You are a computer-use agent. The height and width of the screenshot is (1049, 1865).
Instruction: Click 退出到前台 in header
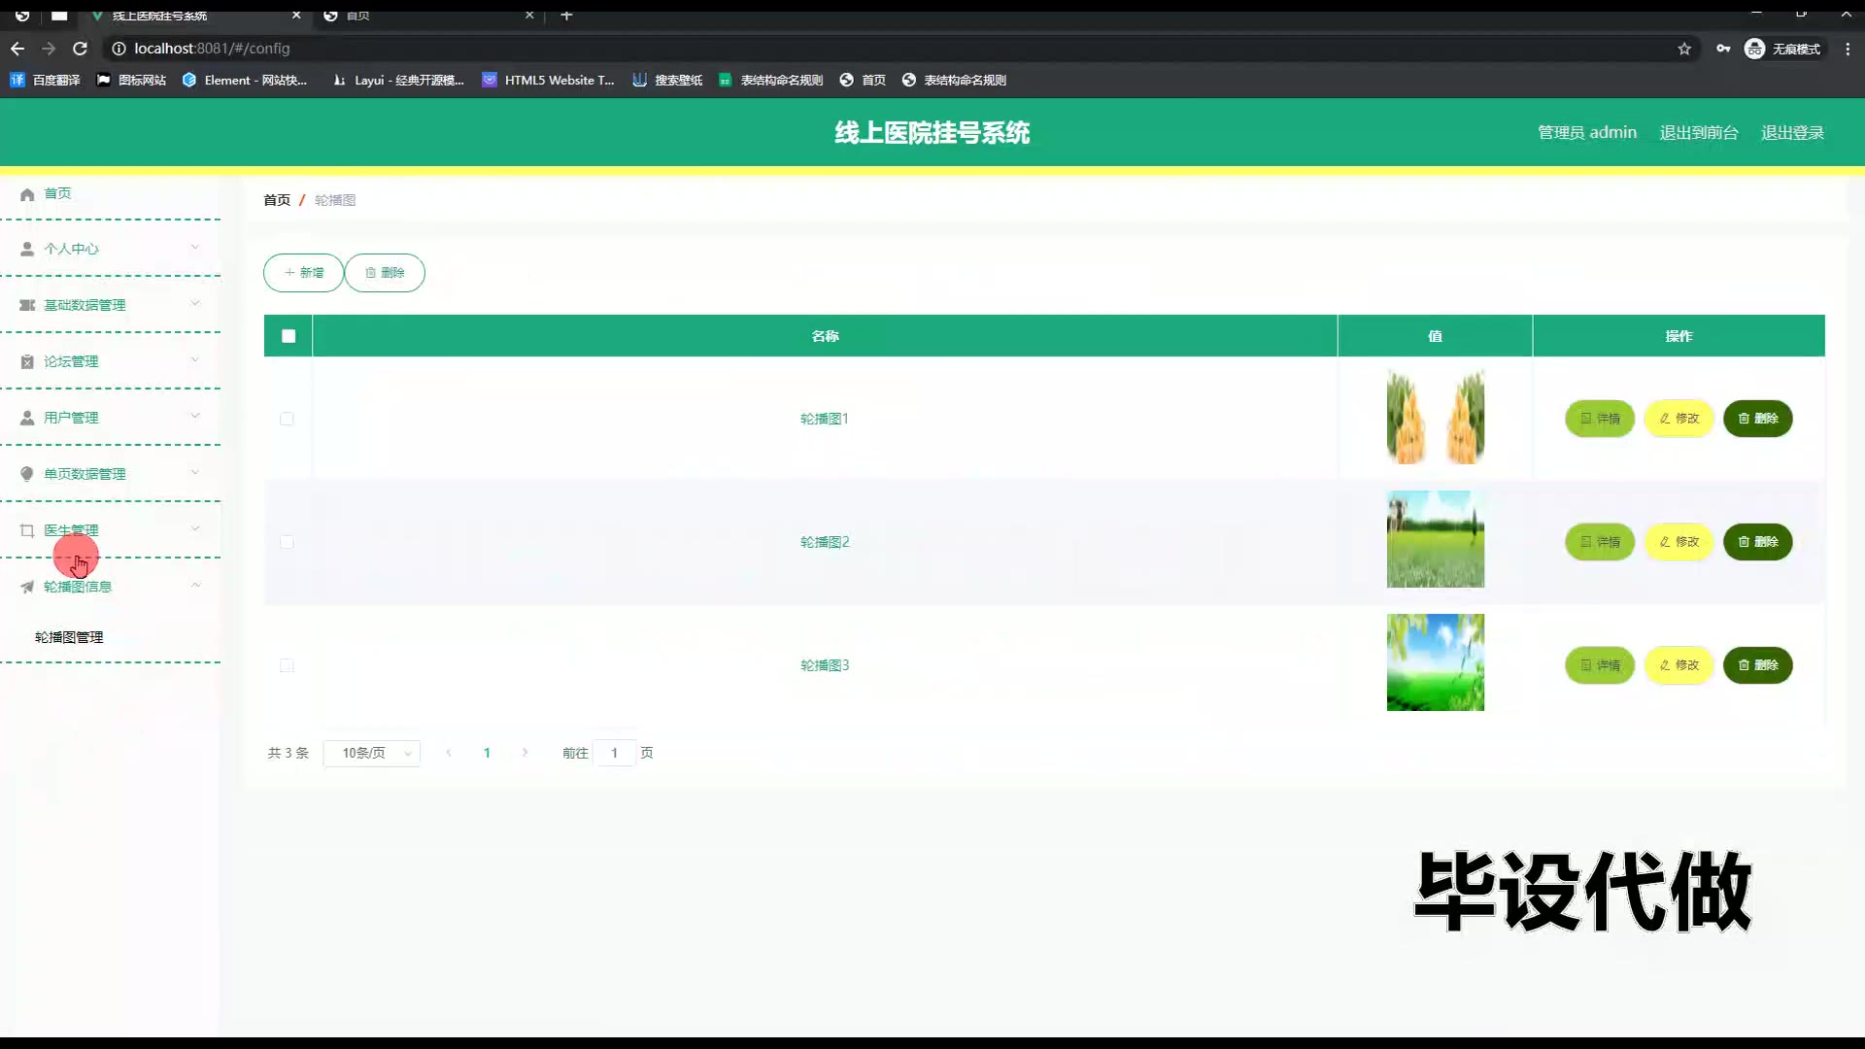tap(1699, 133)
